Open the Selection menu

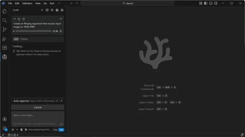27,3
